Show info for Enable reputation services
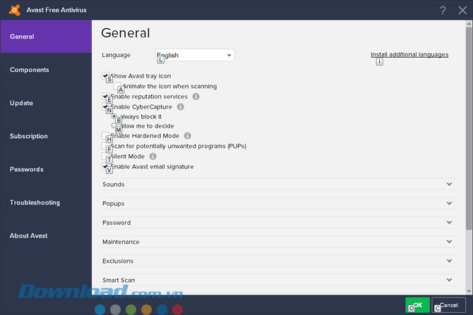Viewport: 473px width, 315px height. pyautogui.click(x=196, y=97)
